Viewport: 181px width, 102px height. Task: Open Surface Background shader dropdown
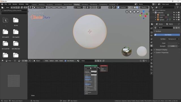pyautogui.click(x=173, y=39)
